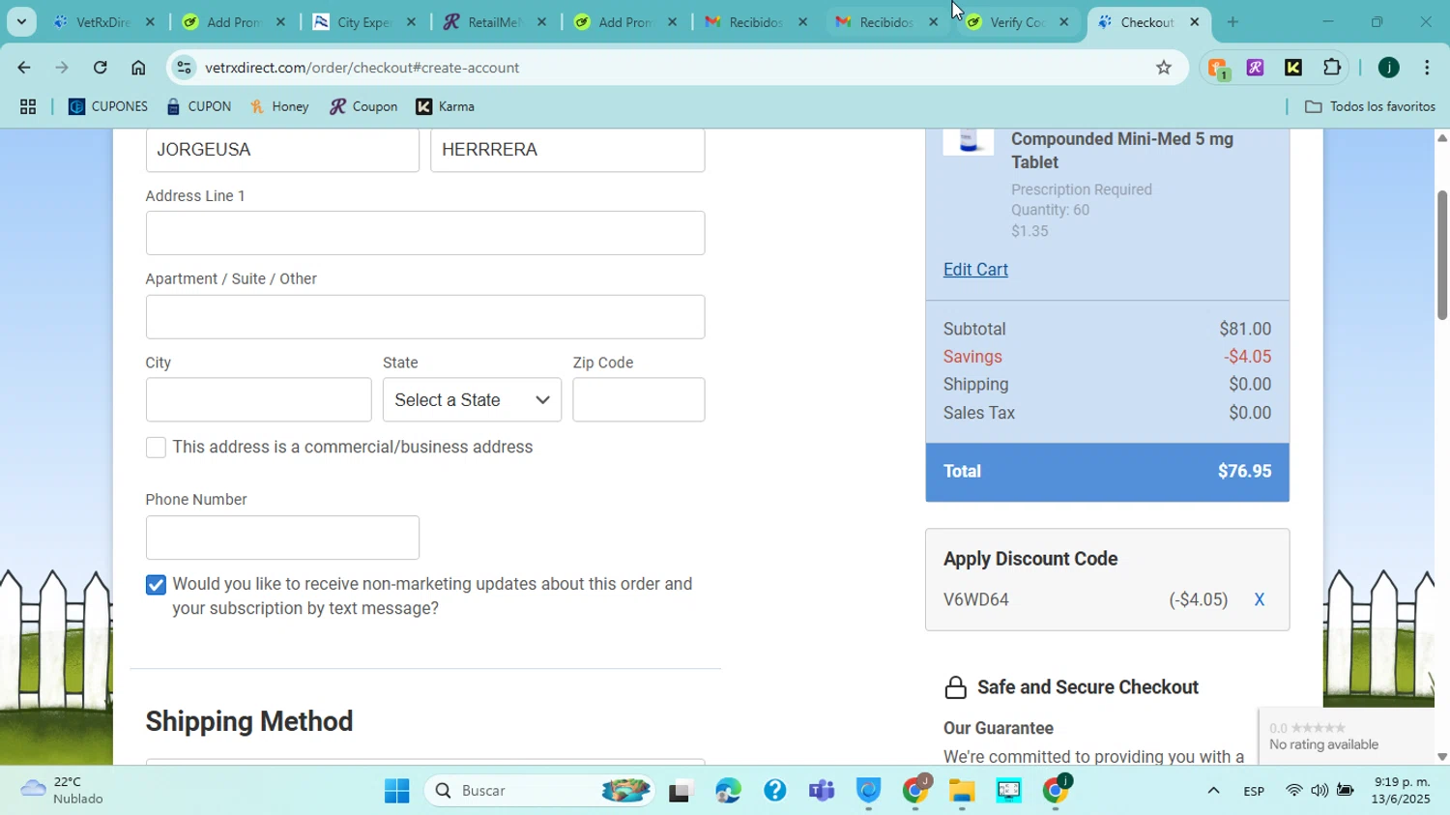1450x815 pixels.
Task: Close the Checkout tab
Action: [1194, 22]
